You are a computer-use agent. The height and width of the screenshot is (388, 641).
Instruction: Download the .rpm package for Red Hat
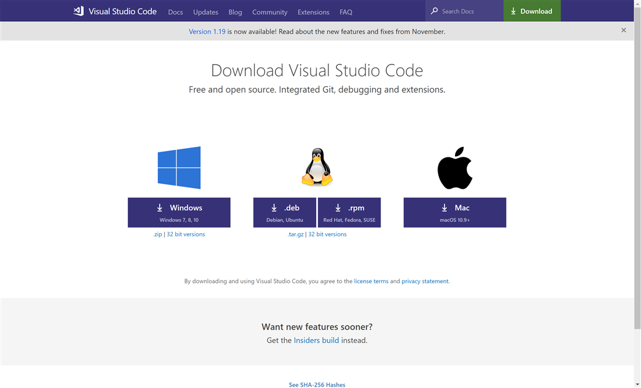pyautogui.click(x=349, y=212)
